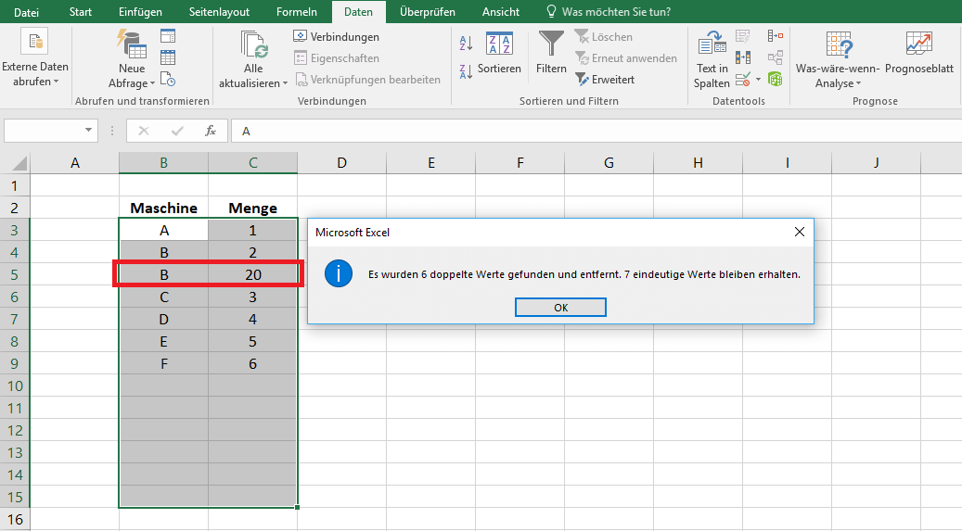Select row 16 header
Screen dimensions: 962x531
pos(15,519)
